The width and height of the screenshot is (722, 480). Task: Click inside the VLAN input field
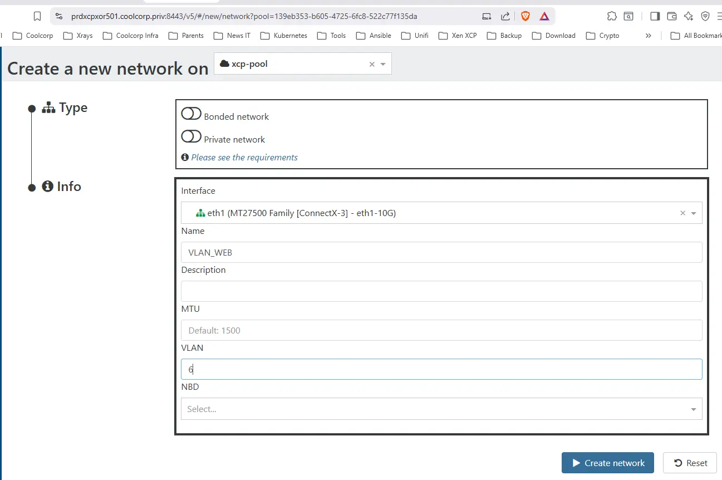441,369
